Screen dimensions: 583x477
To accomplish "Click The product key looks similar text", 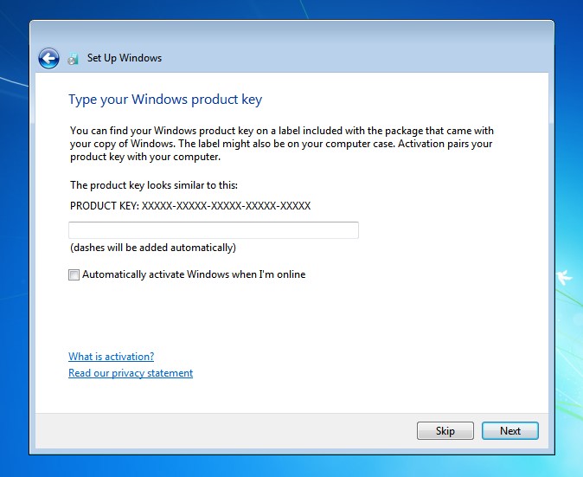I will (x=154, y=185).
